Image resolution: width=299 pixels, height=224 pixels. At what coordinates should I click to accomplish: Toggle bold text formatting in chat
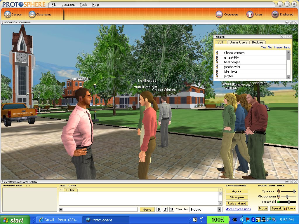[159, 209]
